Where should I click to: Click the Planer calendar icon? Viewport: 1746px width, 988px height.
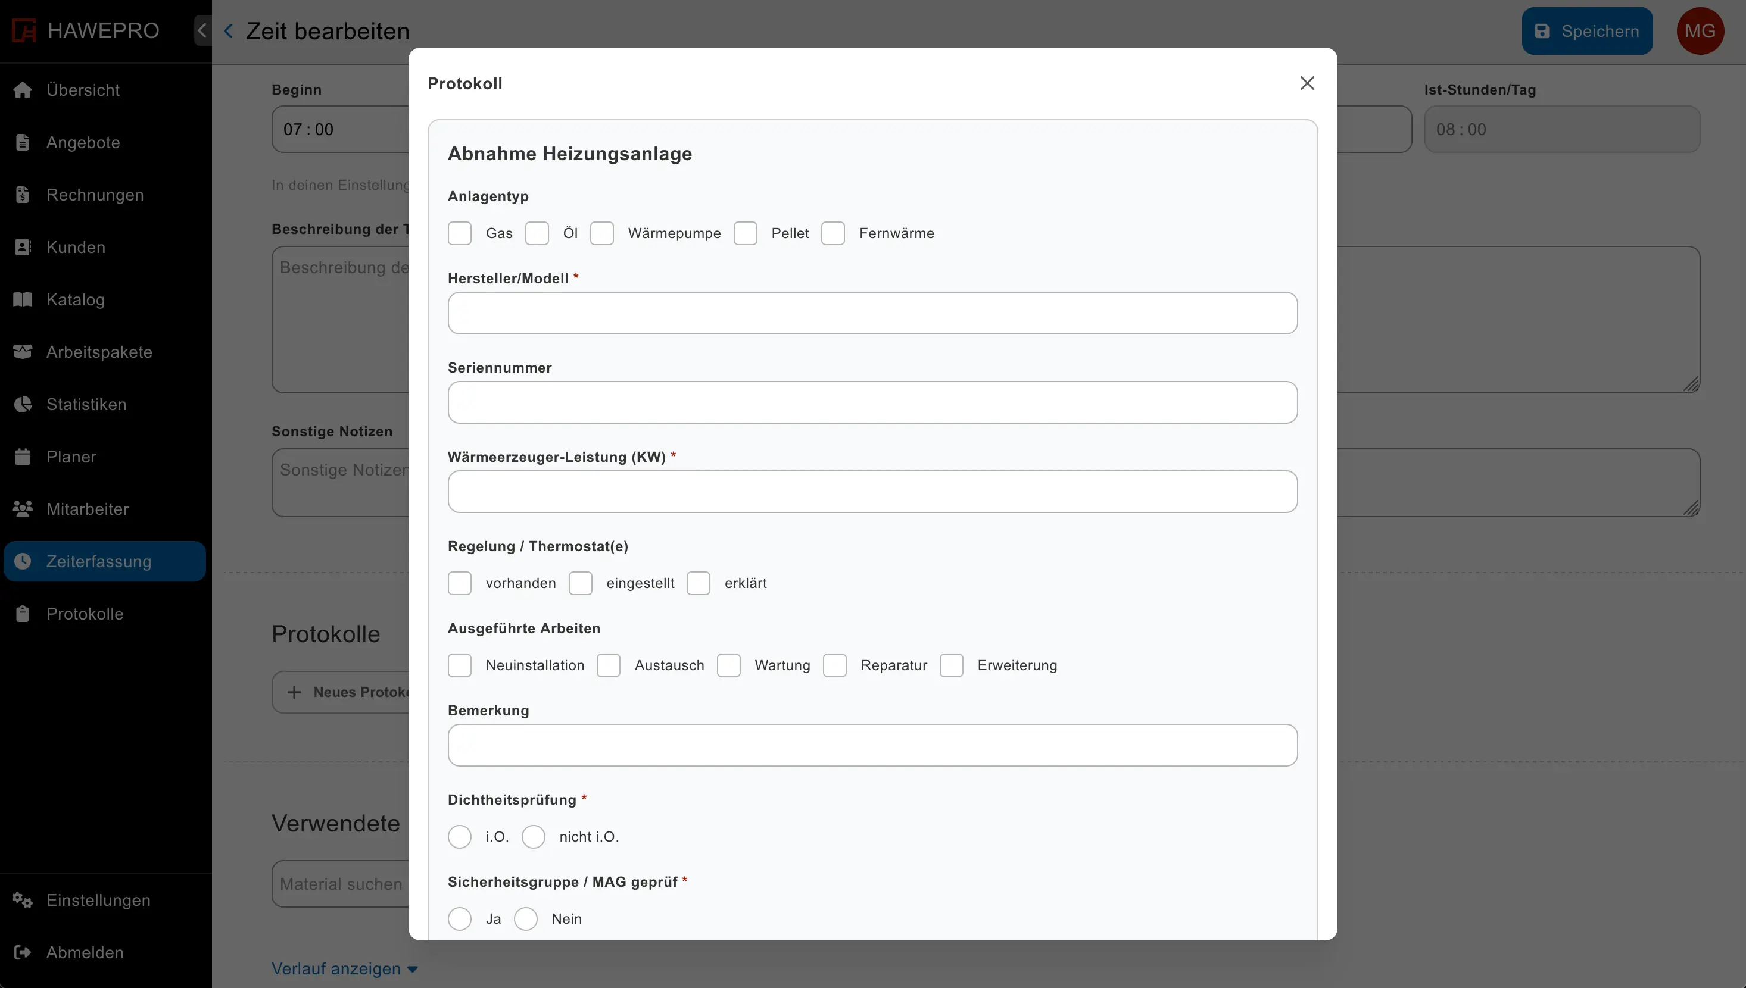[x=23, y=457]
